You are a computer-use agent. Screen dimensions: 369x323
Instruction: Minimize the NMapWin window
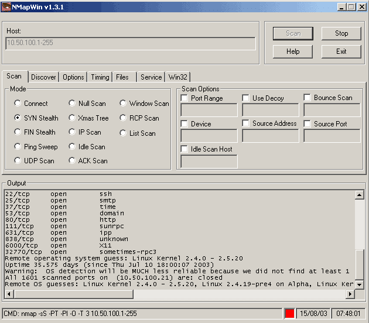(341, 7)
